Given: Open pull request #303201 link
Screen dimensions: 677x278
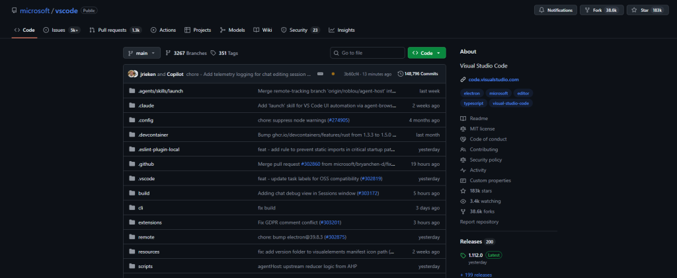Looking at the screenshot, I should 331,223.
